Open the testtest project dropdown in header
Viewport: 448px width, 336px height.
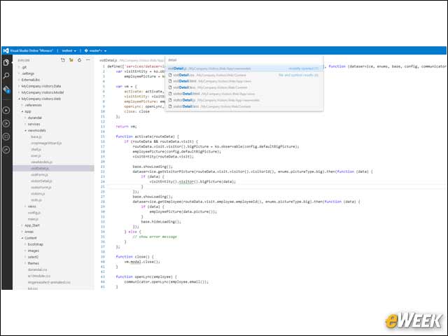click(x=69, y=50)
